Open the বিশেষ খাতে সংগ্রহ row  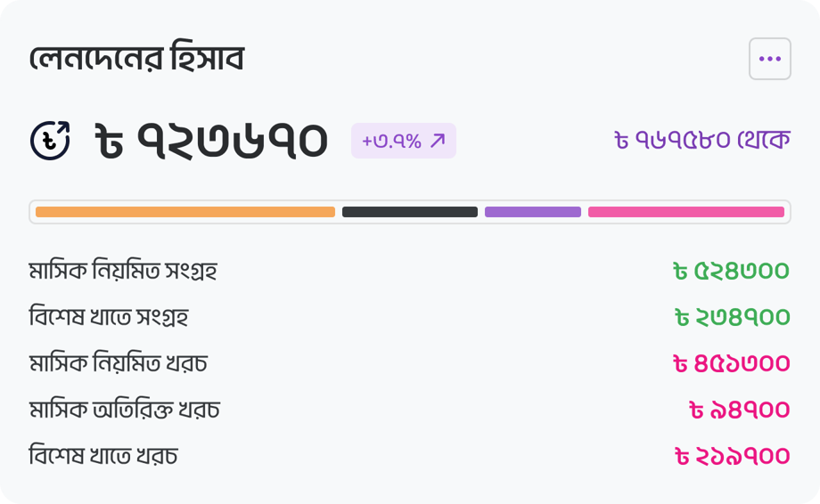[x=410, y=317]
